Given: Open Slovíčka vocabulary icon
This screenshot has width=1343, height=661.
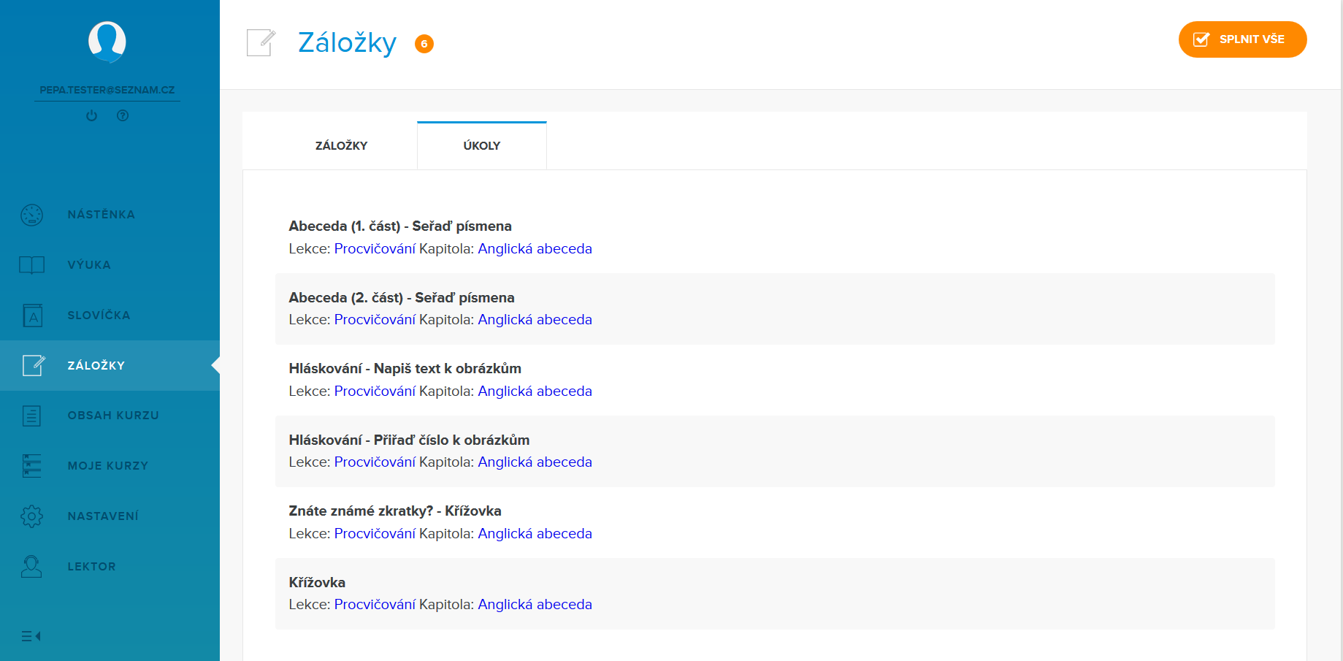Looking at the screenshot, I should [x=32, y=316].
